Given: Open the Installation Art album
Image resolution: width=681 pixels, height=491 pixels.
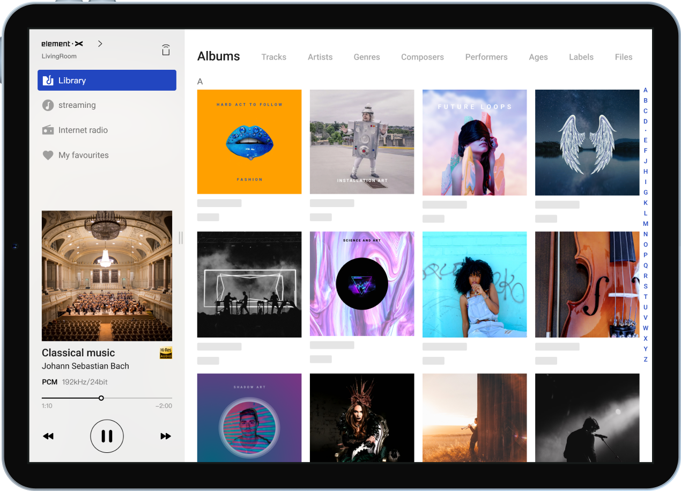Looking at the screenshot, I should [362, 142].
